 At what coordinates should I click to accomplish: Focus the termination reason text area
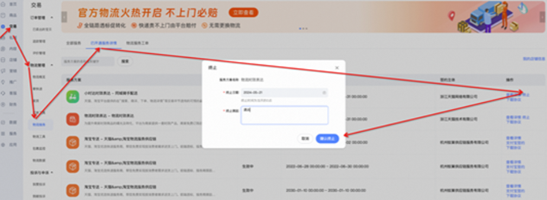click(284, 115)
